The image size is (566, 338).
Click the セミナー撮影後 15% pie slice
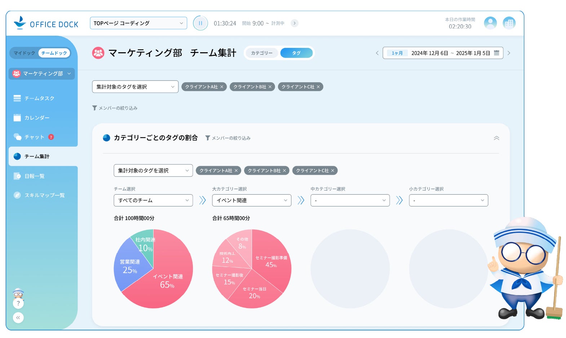tap(229, 279)
